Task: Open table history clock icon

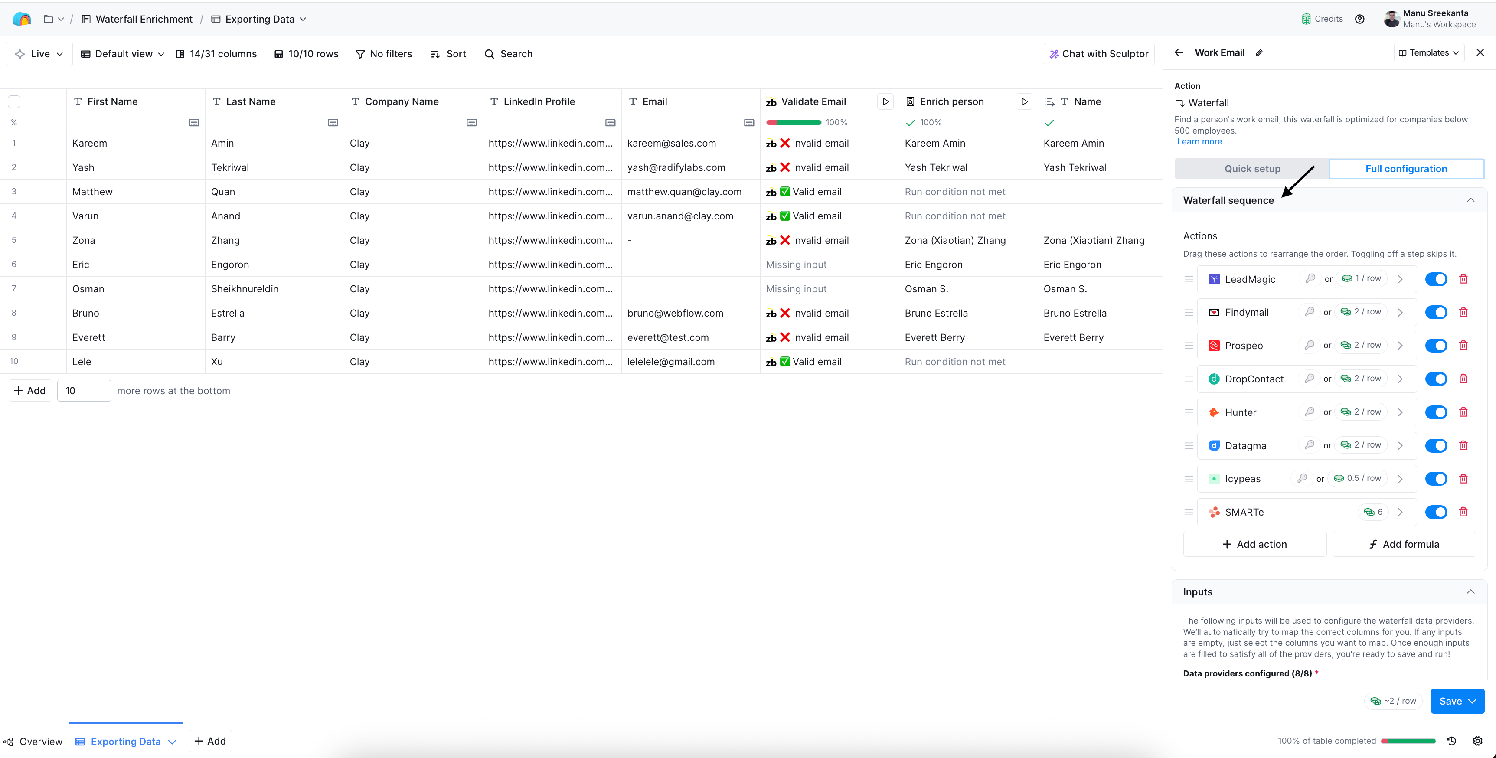Action: [x=1451, y=741]
